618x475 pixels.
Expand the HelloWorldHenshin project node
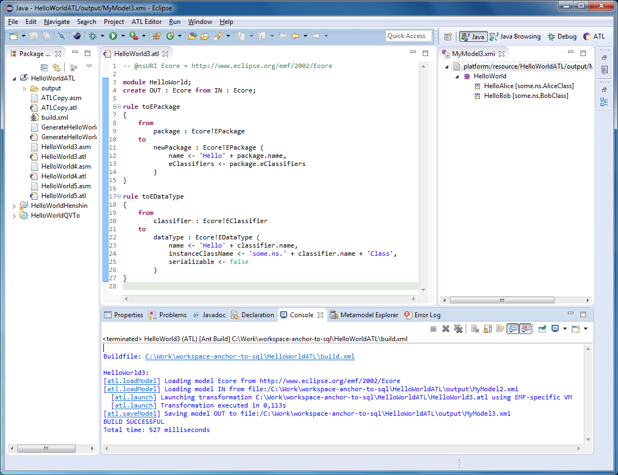click(x=15, y=206)
